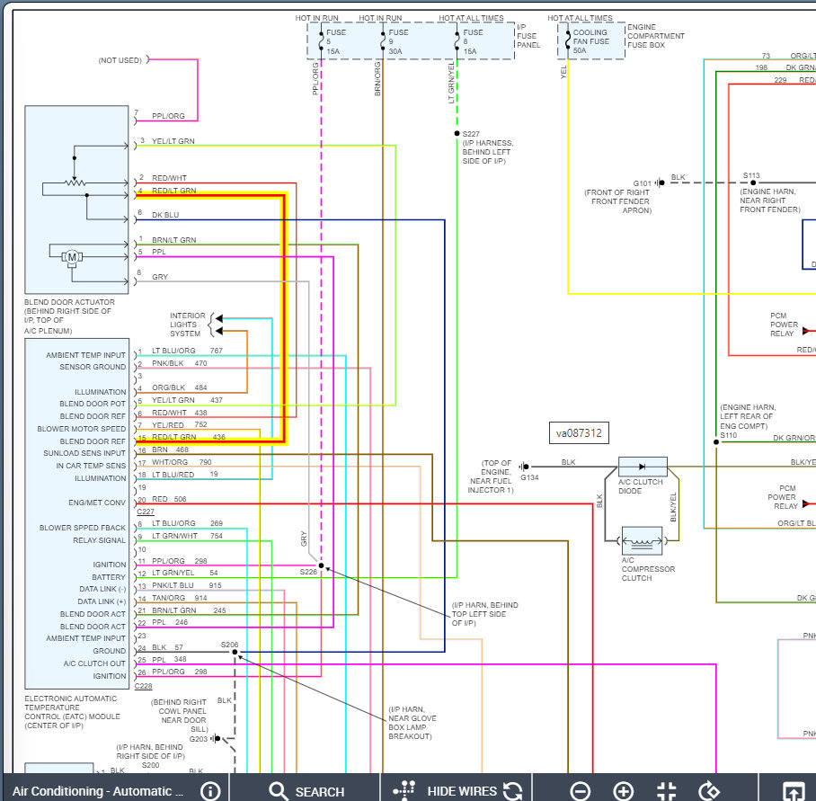Image resolution: width=816 pixels, height=801 pixels.
Task: Select the A/C clutch diode symbol
Action: click(643, 467)
